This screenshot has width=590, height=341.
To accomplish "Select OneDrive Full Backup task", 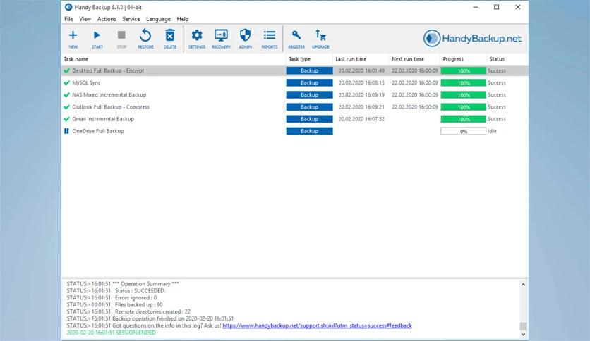I will click(x=98, y=131).
